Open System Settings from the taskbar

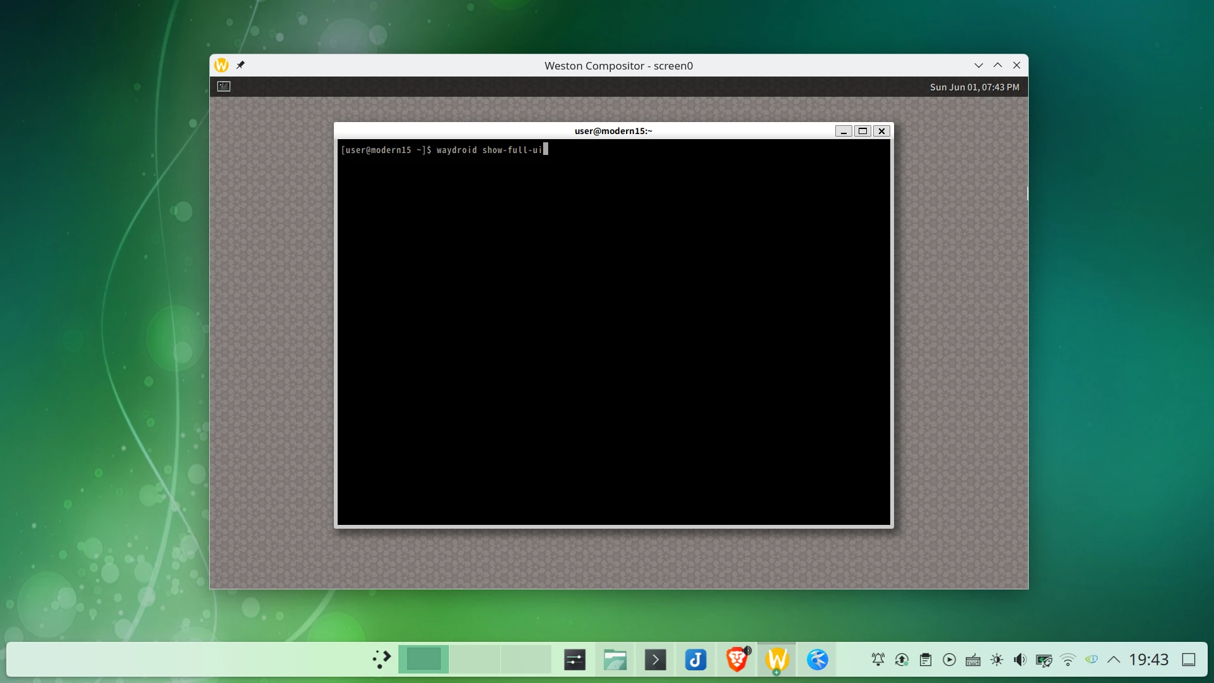(574, 660)
